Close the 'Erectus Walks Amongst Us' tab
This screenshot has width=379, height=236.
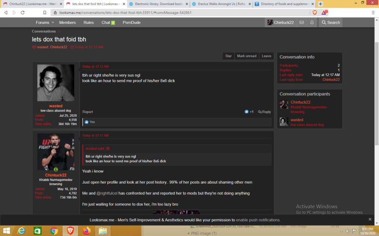coord(250,4)
